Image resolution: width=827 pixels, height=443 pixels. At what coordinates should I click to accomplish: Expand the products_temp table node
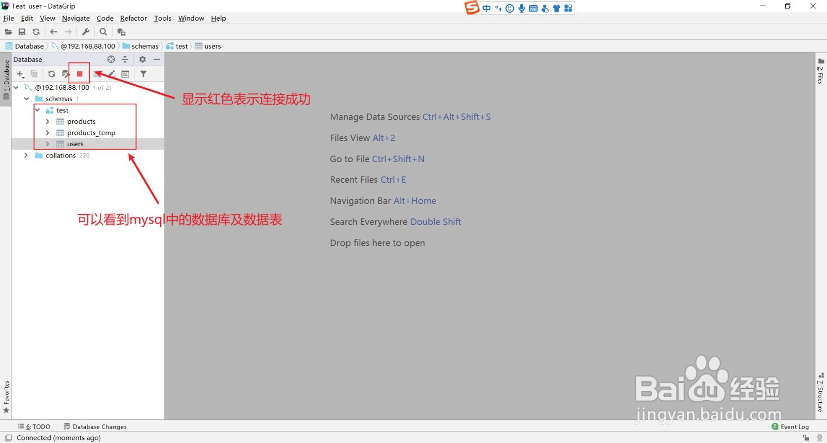[x=48, y=133]
